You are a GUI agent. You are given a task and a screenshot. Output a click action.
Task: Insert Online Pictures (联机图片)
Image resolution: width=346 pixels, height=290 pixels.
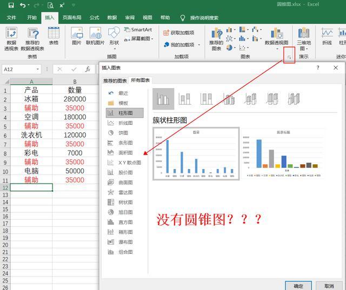(x=95, y=36)
